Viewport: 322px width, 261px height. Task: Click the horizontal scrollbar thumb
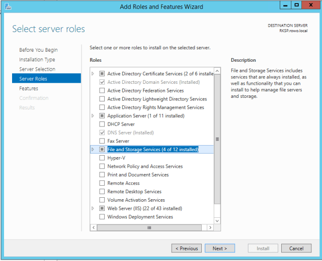pos(149,227)
